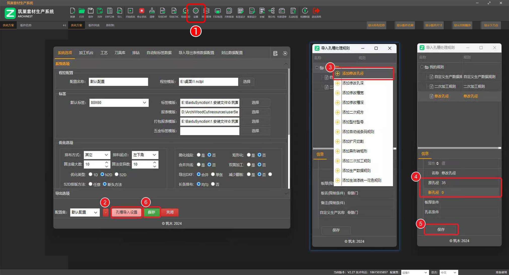
Task: Click the 配置名称 input field
Action: pos(118,82)
